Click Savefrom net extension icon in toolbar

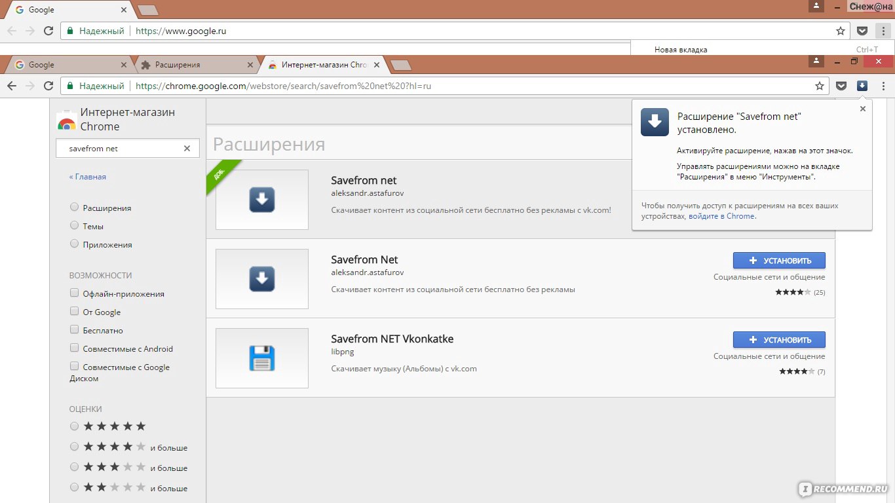(862, 86)
